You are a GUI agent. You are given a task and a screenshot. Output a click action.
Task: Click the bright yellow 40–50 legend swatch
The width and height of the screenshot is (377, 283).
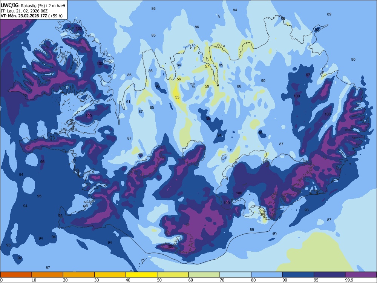141,275
